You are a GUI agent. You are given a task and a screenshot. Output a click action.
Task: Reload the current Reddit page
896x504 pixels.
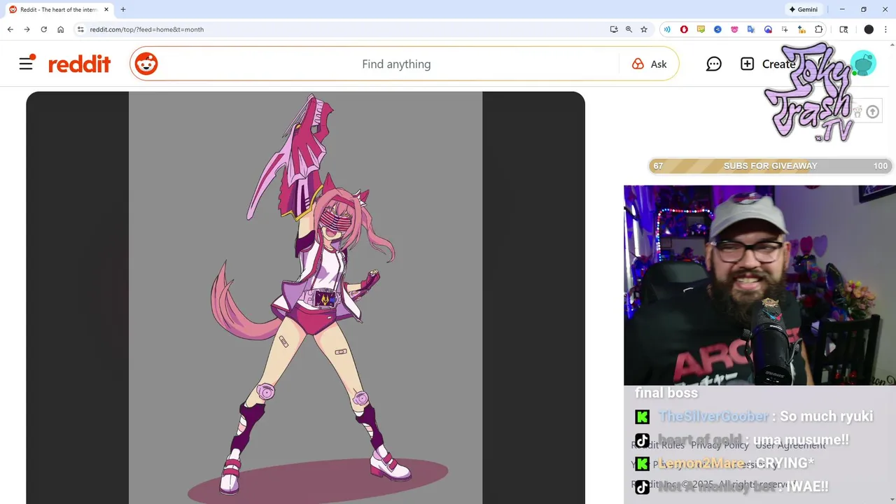pos(43,29)
